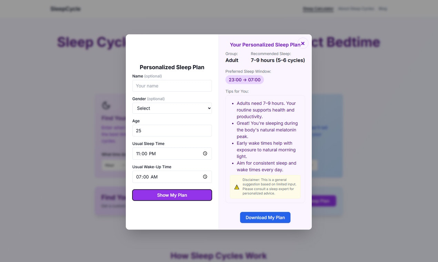Viewport: 438px width, 262px height.
Task: Click the warning triangle icon in the disclaimer
Action: point(237,187)
